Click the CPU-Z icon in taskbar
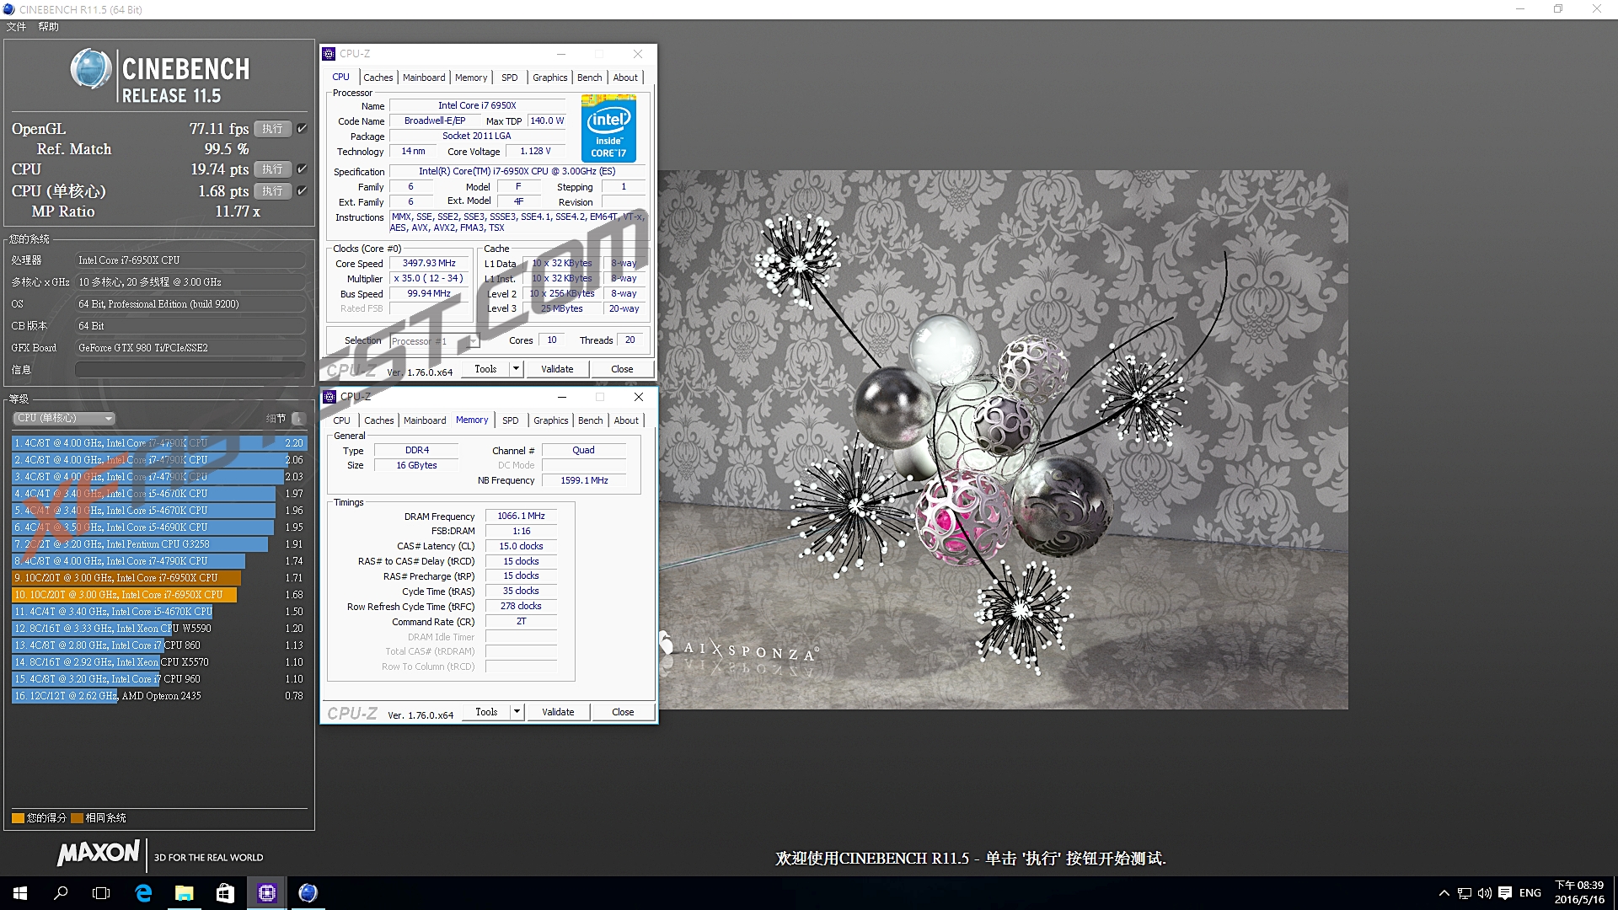Viewport: 1618px width, 910px height. pyautogui.click(x=267, y=893)
